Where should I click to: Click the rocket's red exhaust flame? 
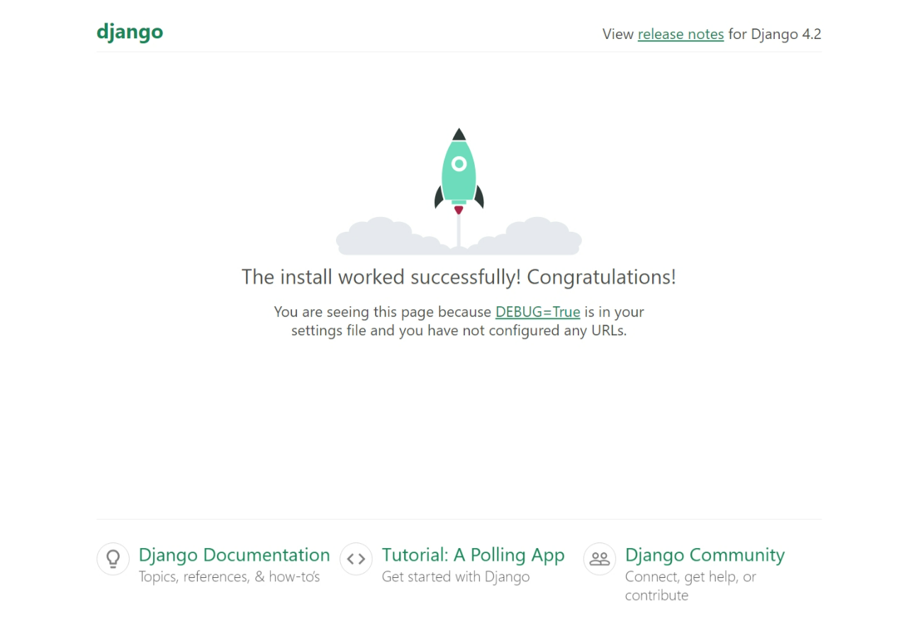click(x=459, y=210)
